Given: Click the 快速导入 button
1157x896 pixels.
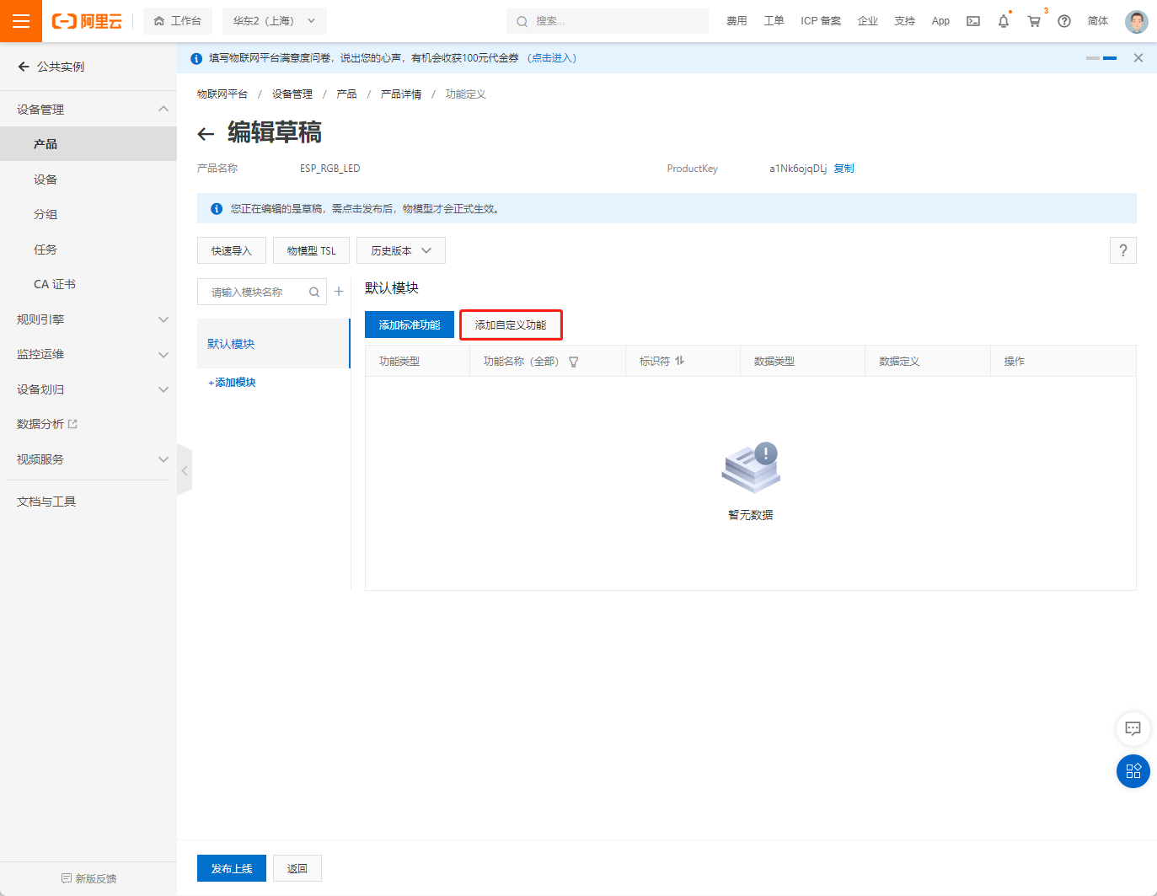Looking at the screenshot, I should (232, 250).
